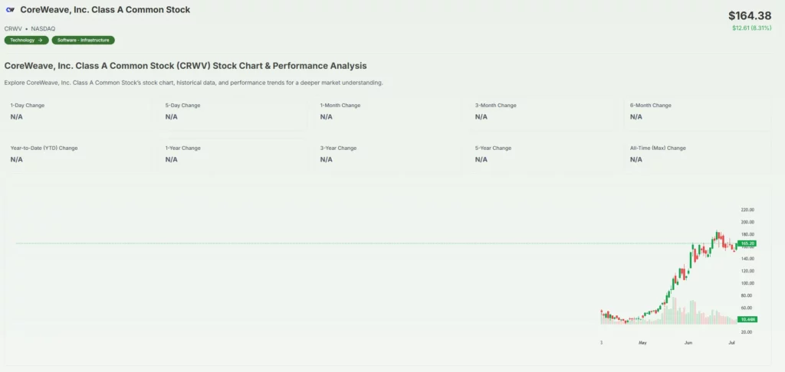
Task: Select the 3-Year Change card
Action: (x=387, y=154)
